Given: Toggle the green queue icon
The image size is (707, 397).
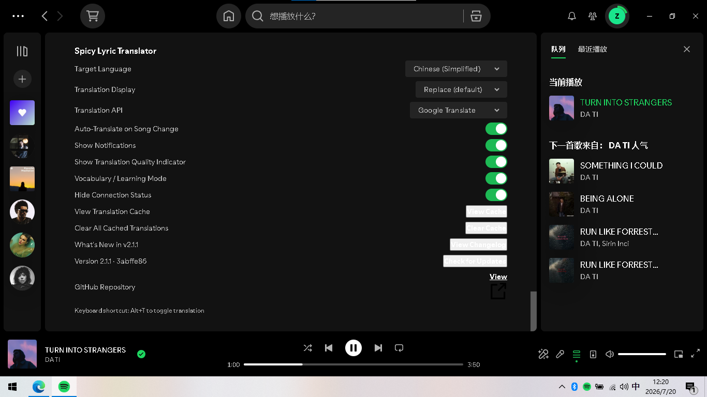Looking at the screenshot, I should point(577,354).
